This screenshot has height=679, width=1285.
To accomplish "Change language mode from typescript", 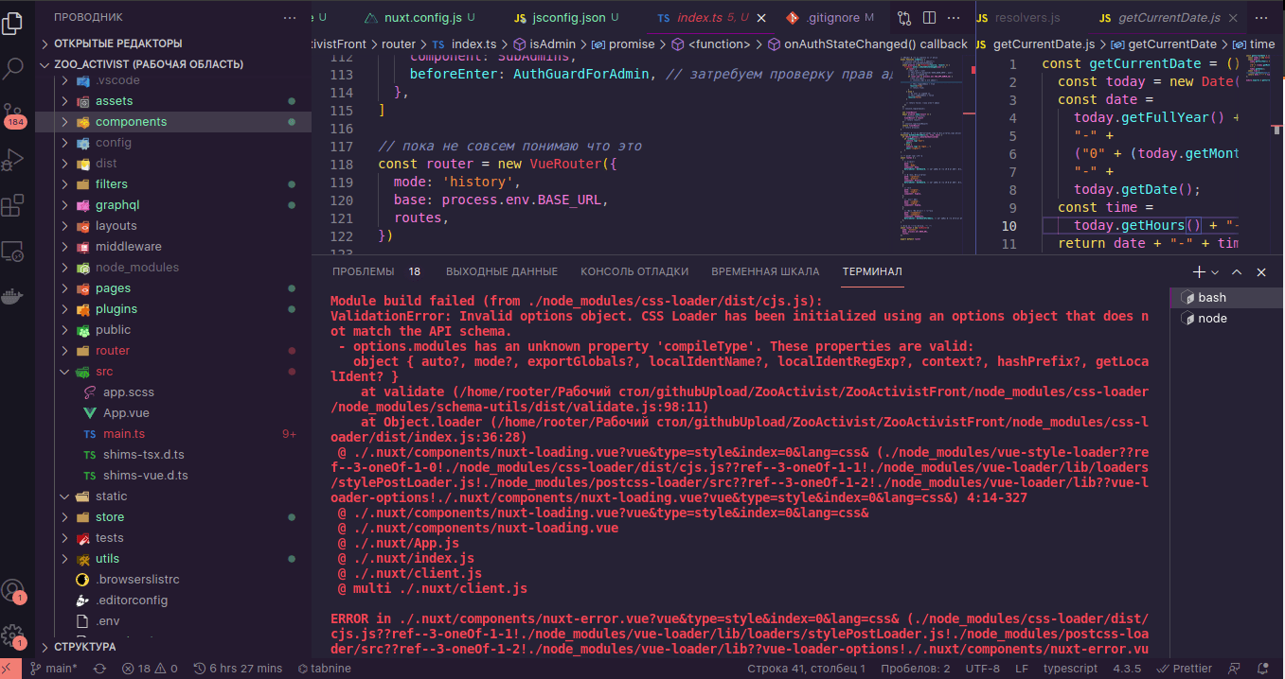I will point(1070,669).
